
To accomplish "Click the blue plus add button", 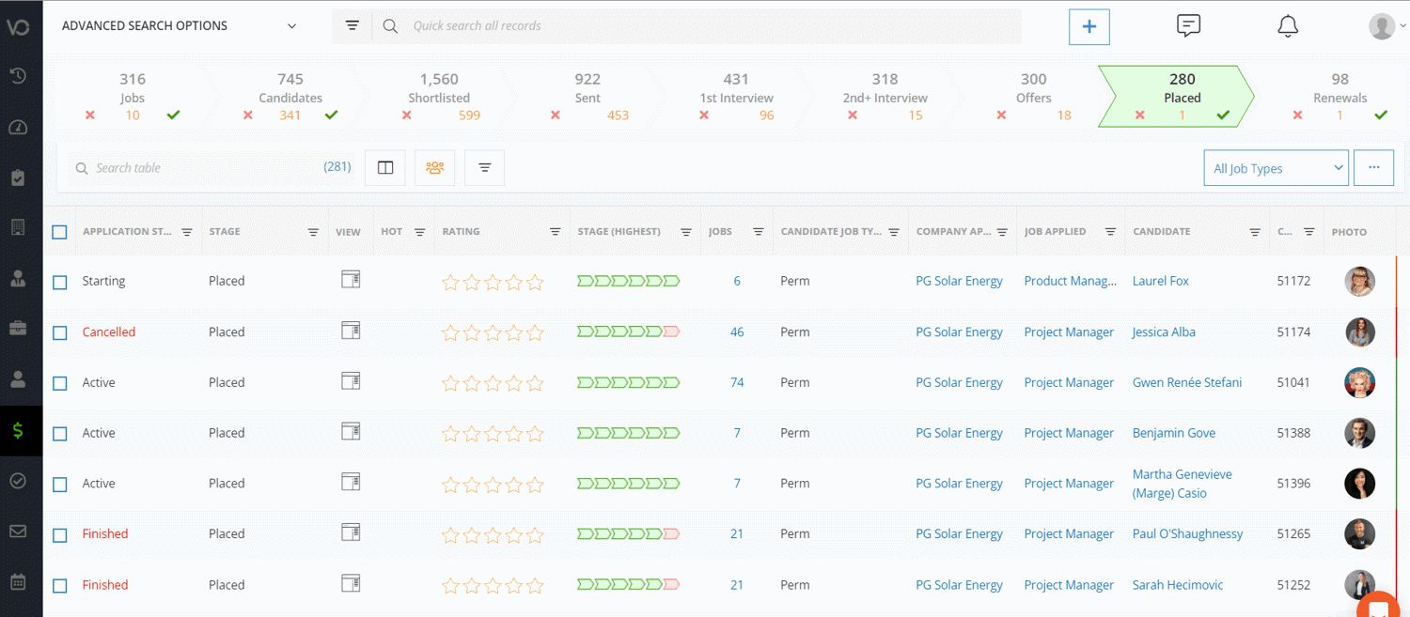I will pos(1089,26).
